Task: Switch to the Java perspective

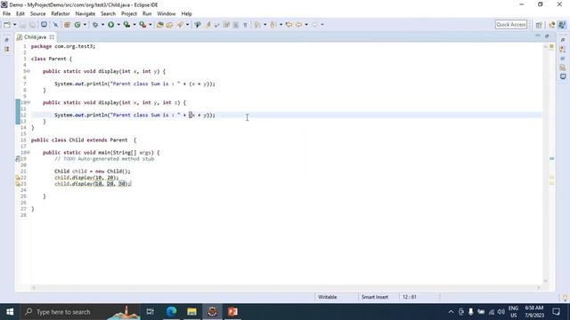Action: pyautogui.click(x=562, y=25)
